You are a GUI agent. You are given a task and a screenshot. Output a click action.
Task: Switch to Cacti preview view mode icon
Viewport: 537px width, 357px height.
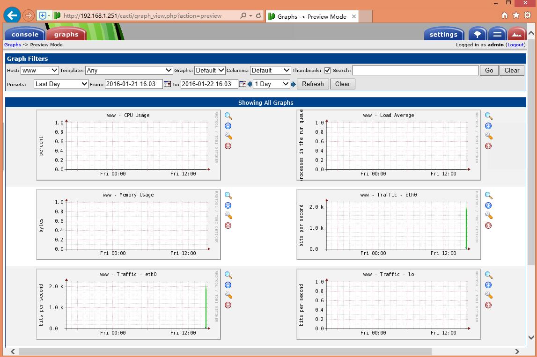click(x=517, y=34)
